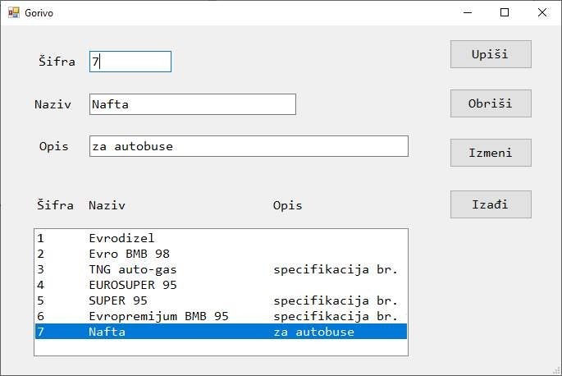The height and width of the screenshot is (376, 562).
Task: Close the Gorivo window
Action: [542, 12]
